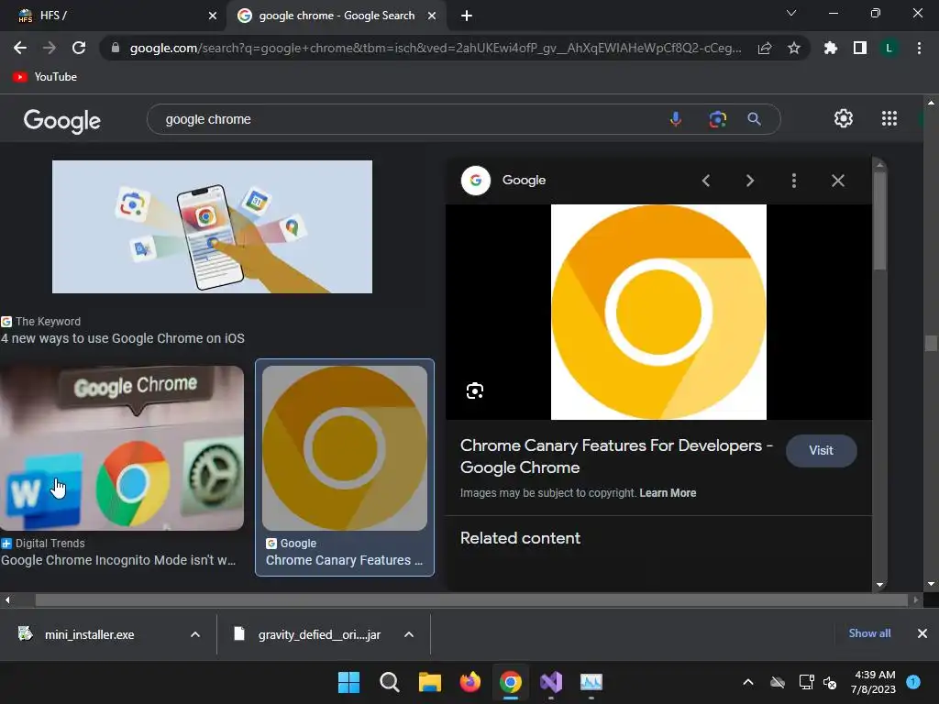
Task: Expand gravity_defied jar download options
Action: point(409,634)
